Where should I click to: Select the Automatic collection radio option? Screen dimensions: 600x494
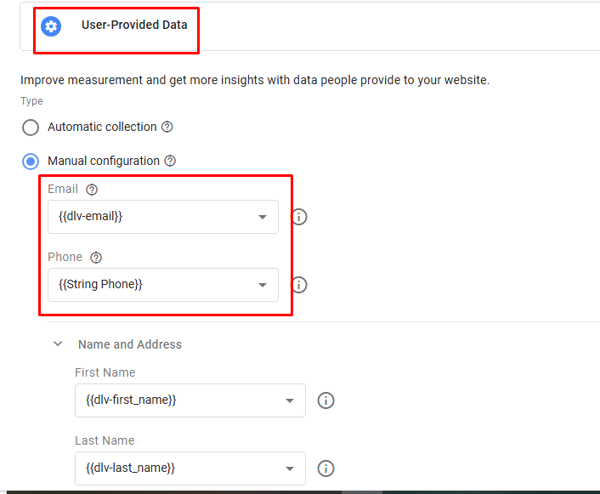coord(31,128)
